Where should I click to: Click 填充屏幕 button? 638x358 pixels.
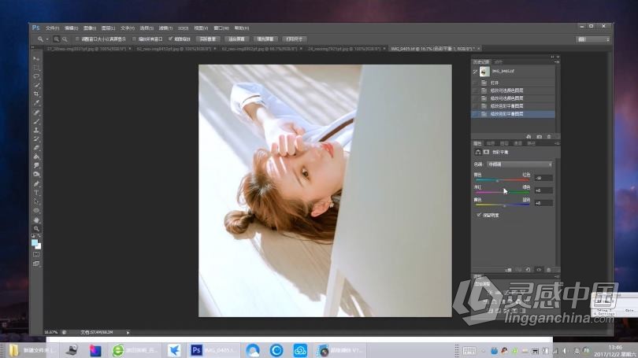[265, 39]
